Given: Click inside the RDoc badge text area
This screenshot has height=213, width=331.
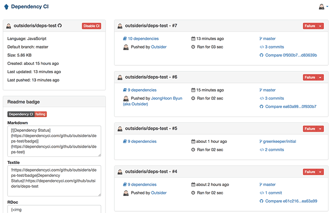Looking at the screenshot, I should 54,209.
